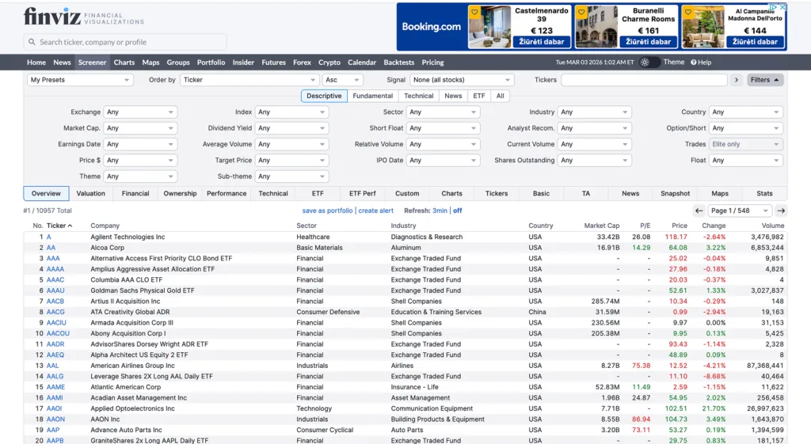Viewport: 811px width, 444px height.
Task: Open the Insider navigation item
Action: click(243, 62)
